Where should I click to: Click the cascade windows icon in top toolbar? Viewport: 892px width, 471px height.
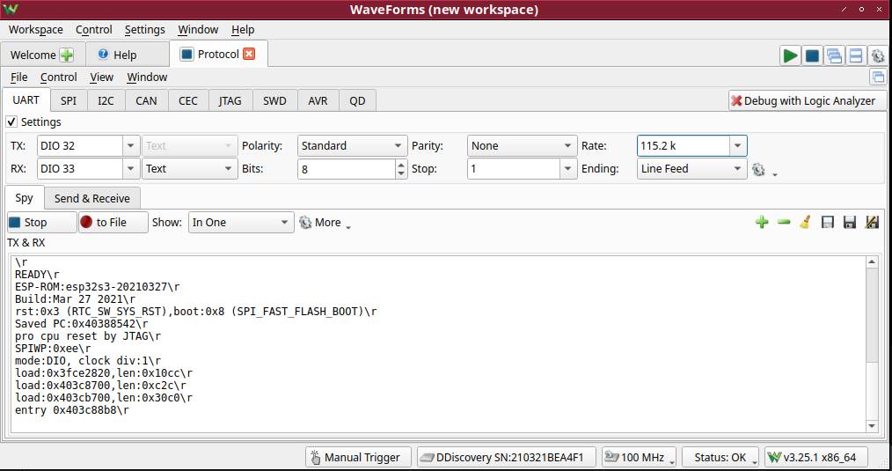834,55
